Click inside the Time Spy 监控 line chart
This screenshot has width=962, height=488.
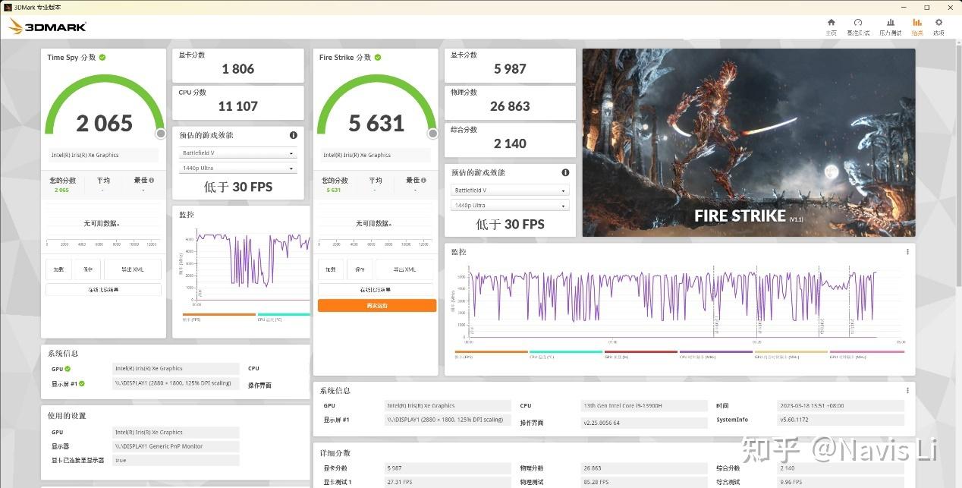pos(253,266)
